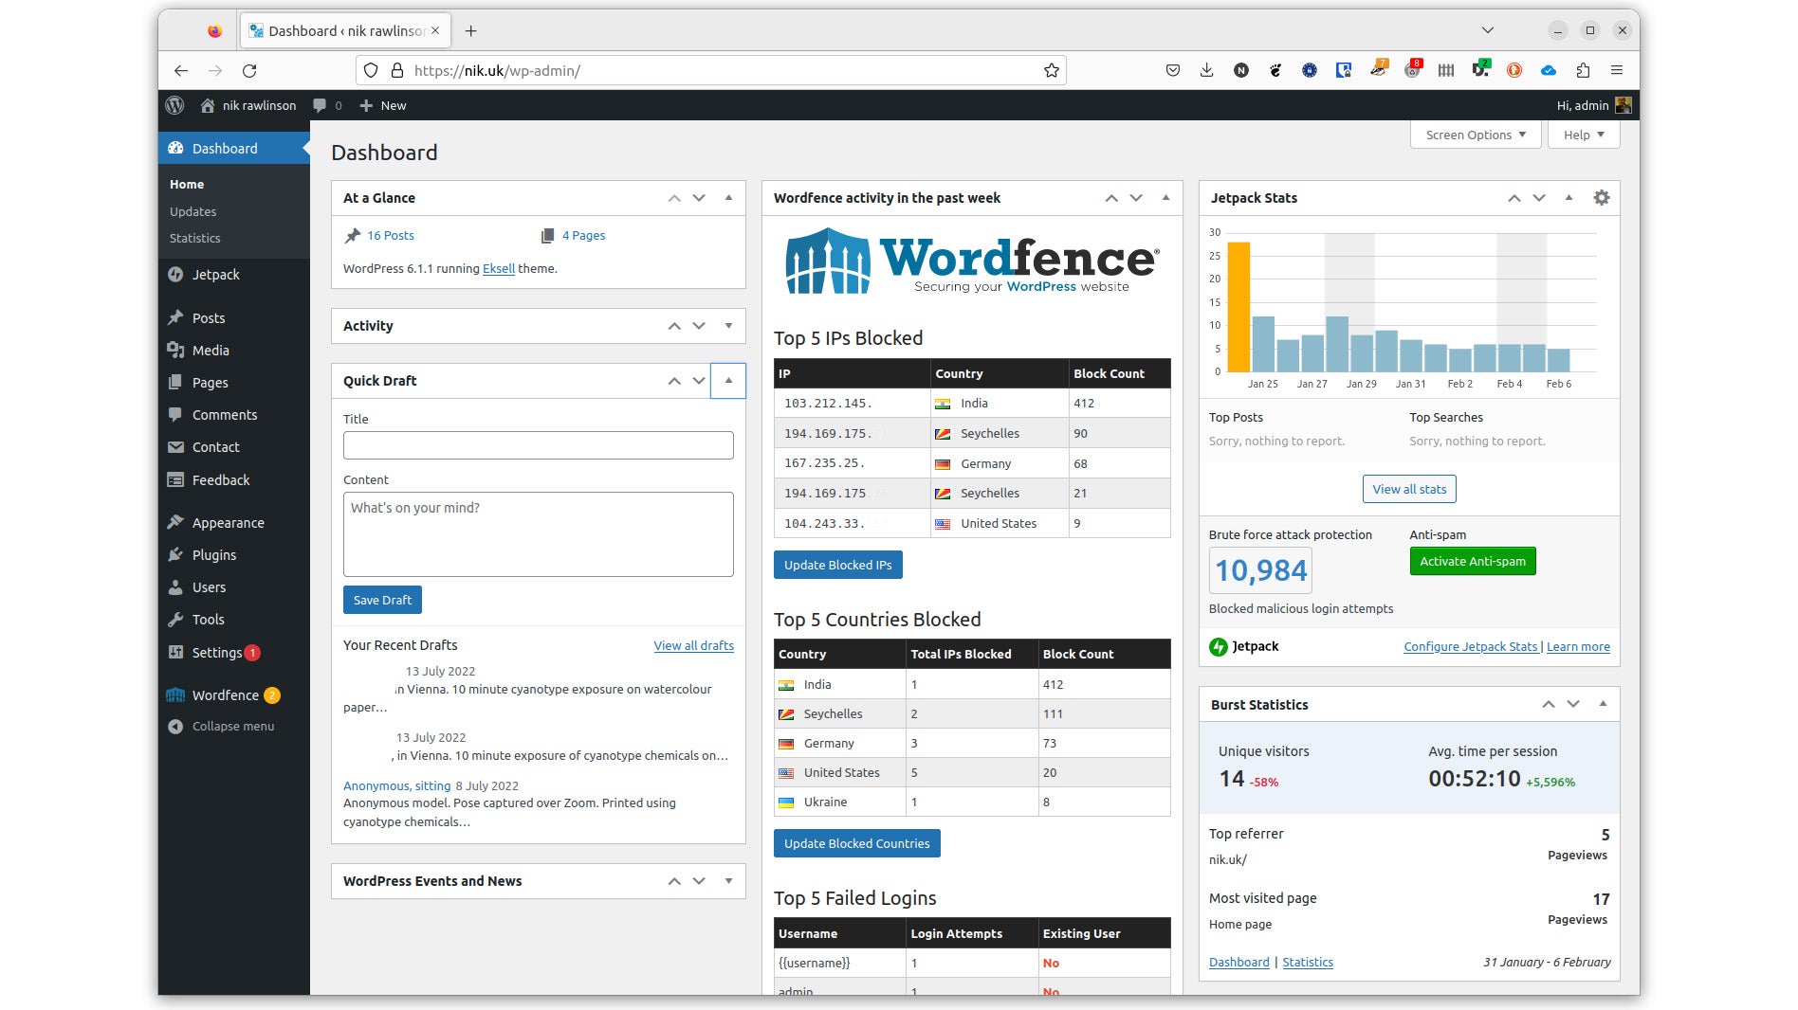Image resolution: width=1798 pixels, height=1010 pixels.
Task: Click the WordPress logo in admin bar
Action: [x=174, y=105]
